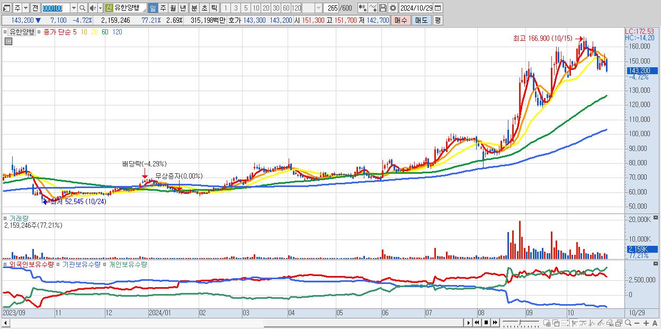Click the speaker sound icon
This screenshot has height=329, width=661.
93,8
